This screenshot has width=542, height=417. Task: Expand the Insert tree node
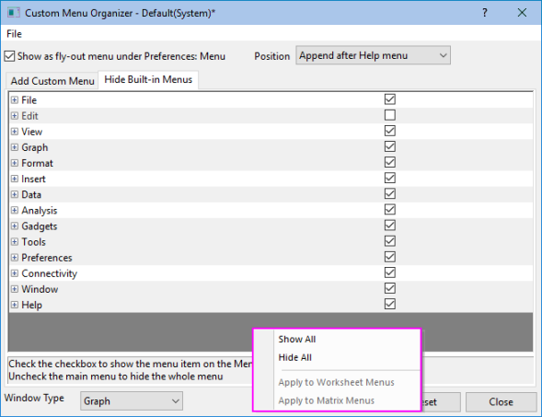coord(14,179)
